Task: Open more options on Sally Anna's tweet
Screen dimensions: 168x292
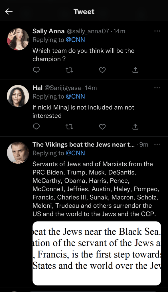Action: [x=157, y=31]
